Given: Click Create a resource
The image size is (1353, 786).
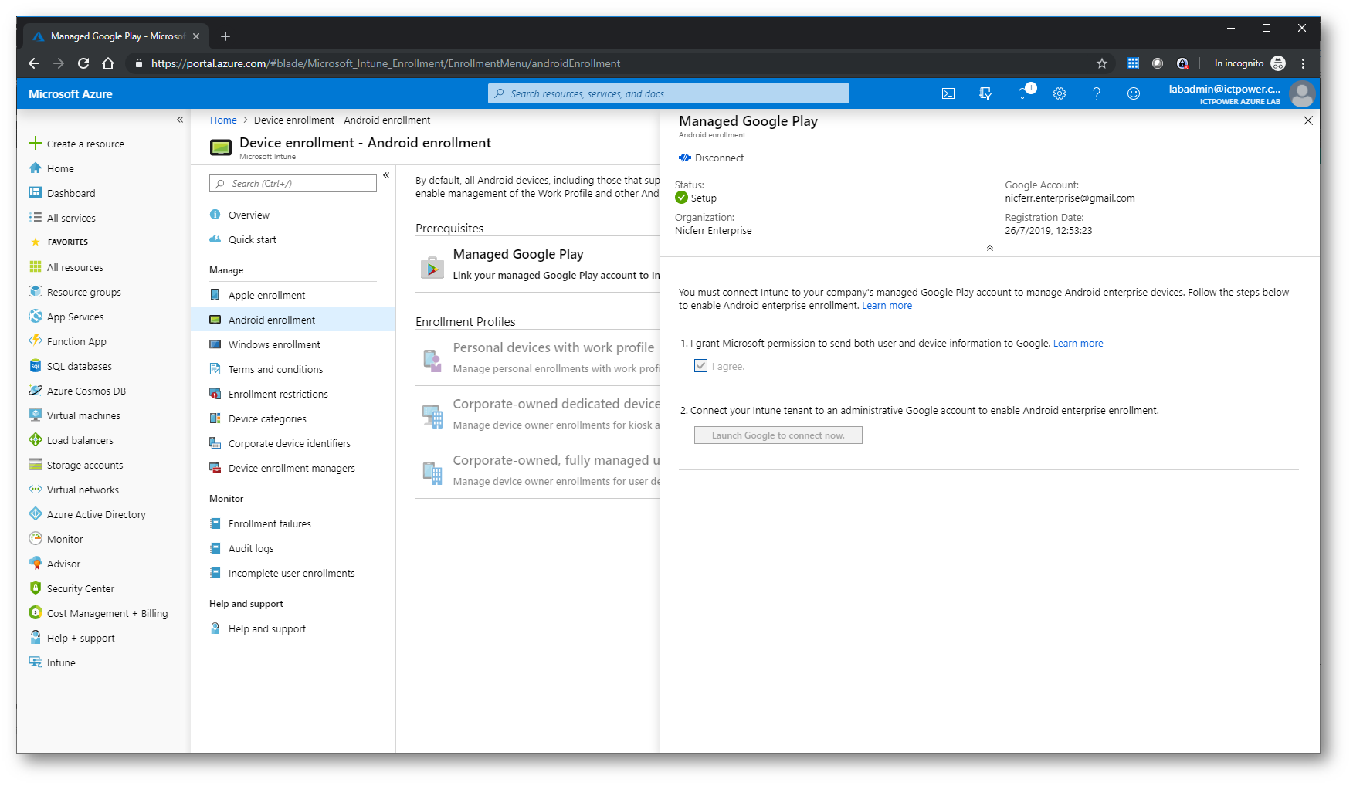Looking at the screenshot, I should [76, 144].
